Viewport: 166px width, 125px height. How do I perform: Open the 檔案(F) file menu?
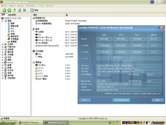point(4,6)
